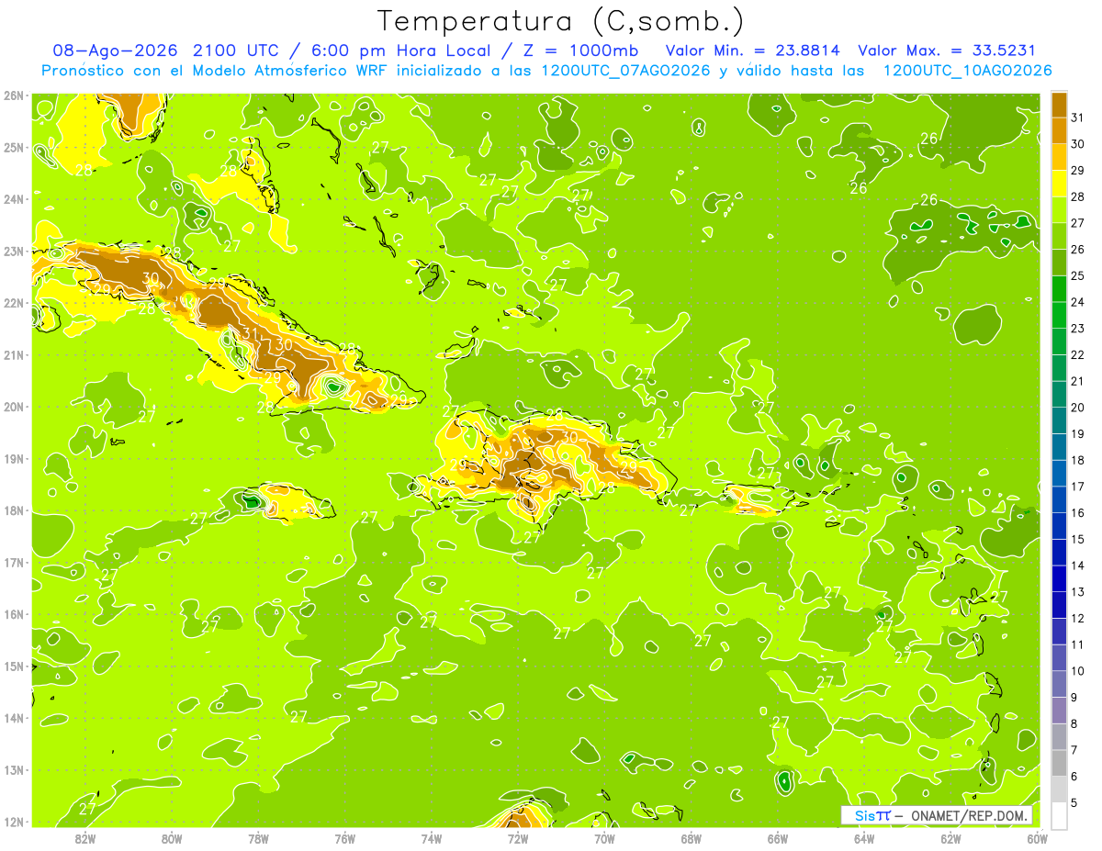Click the "24N" latitude axis label
This screenshot has width=1102, height=851.
point(15,199)
